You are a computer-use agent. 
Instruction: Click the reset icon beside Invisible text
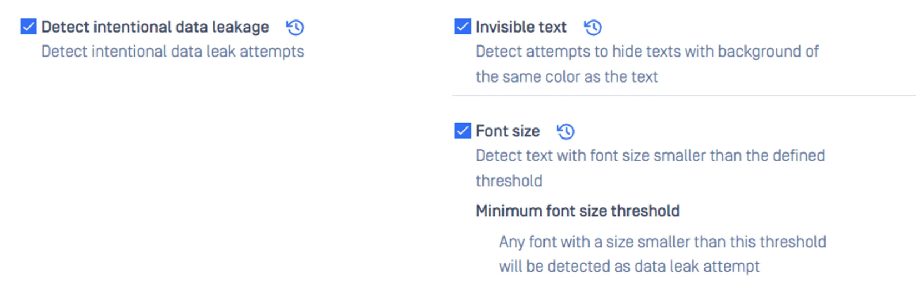click(593, 27)
